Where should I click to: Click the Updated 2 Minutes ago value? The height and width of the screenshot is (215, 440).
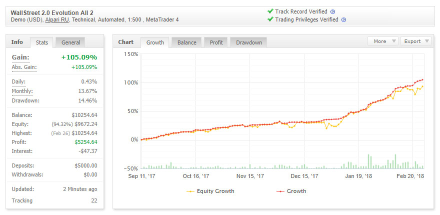tap(80, 189)
